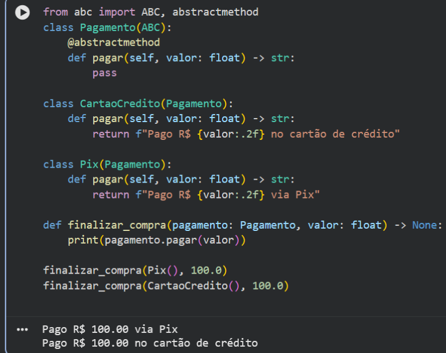Click the class Pagamento(ABC) definition line

tap(108, 27)
